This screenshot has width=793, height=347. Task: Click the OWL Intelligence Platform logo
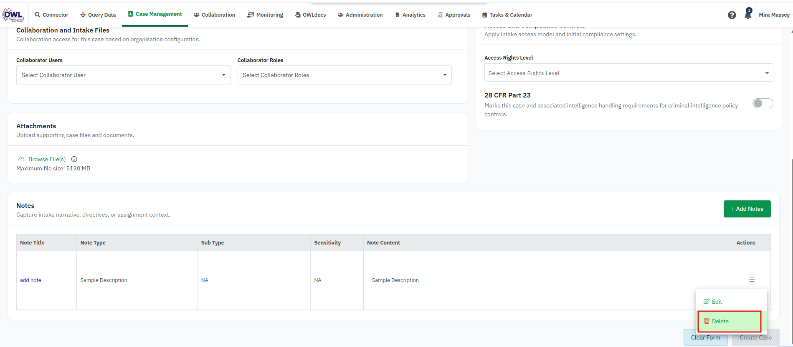coord(13,15)
